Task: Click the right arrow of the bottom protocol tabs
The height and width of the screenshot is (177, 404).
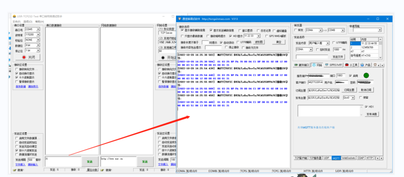Action: [382, 158]
